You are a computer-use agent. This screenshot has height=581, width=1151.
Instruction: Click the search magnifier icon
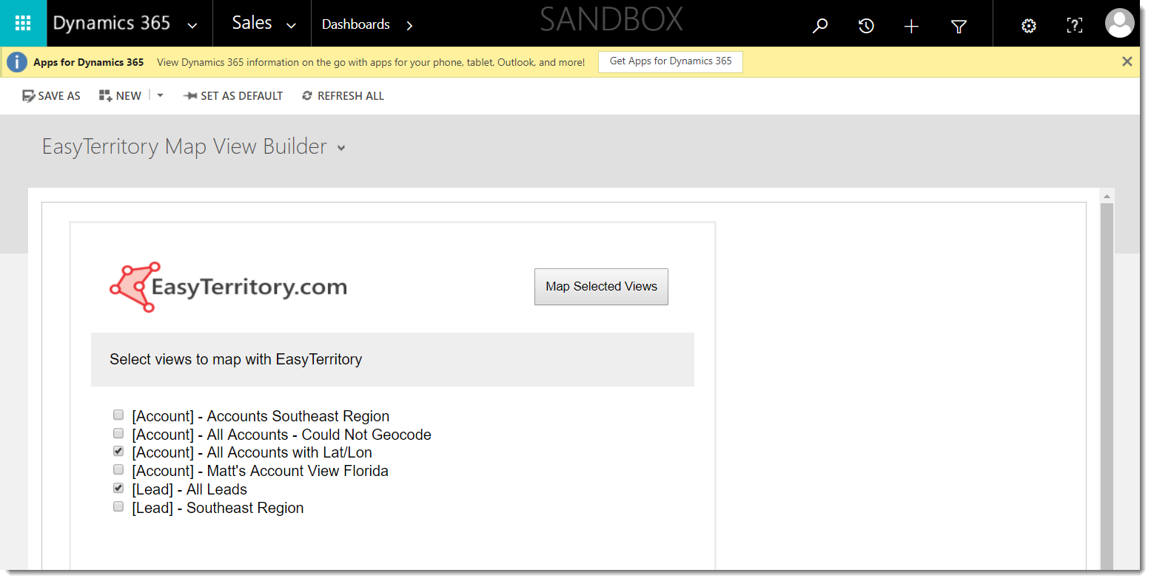(x=819, y=26)
